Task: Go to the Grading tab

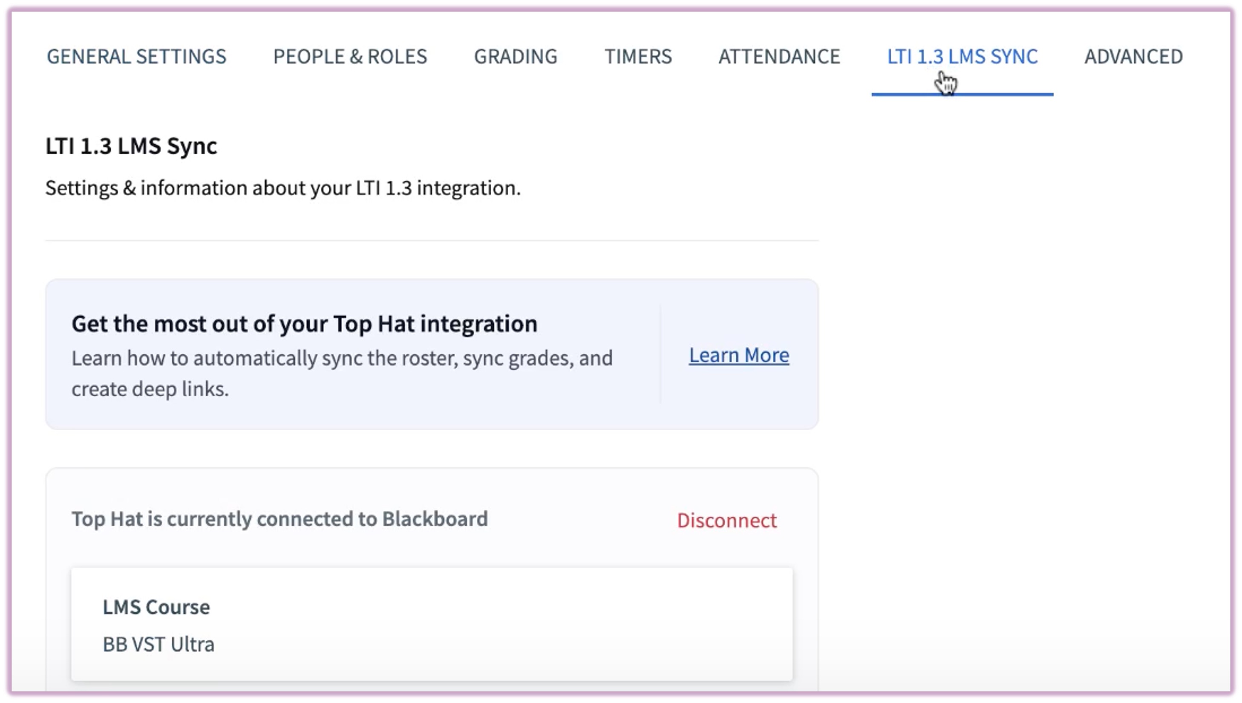Action: tap(516, 57)
